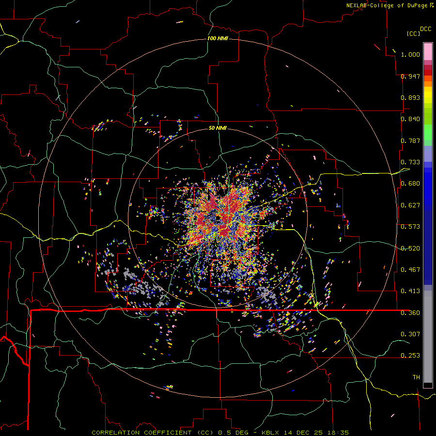Click the 0.947 scale value
The width and height of the screenshot is (436, 436).
coord(410,76)
